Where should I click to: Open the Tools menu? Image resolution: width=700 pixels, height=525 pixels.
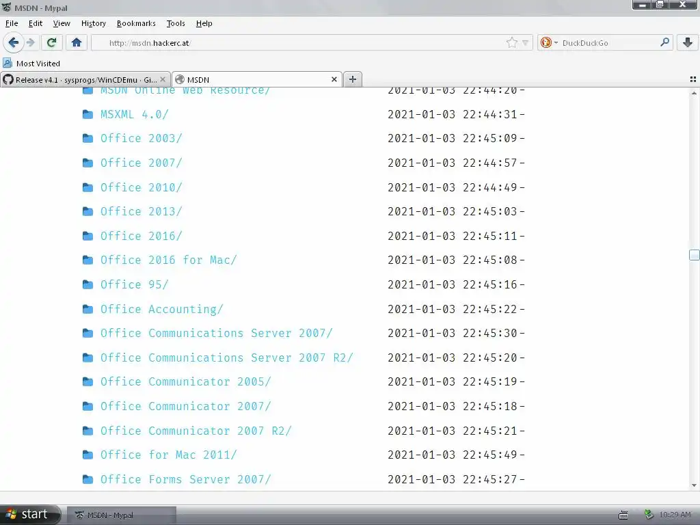176,23
